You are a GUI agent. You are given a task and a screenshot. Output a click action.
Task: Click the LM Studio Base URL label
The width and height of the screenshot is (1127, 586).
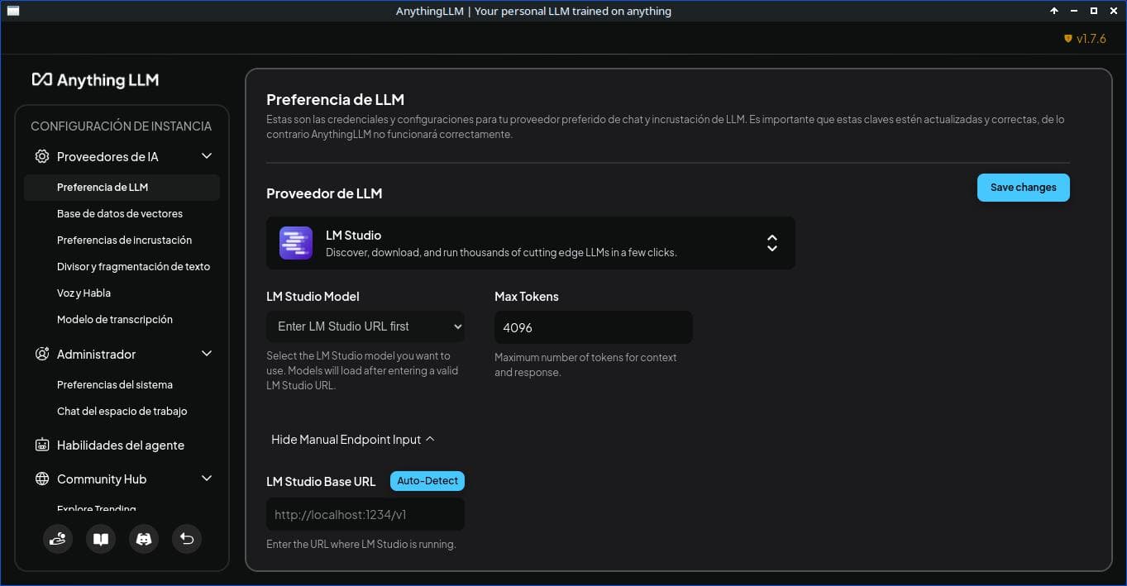click(x=321, y=481)
